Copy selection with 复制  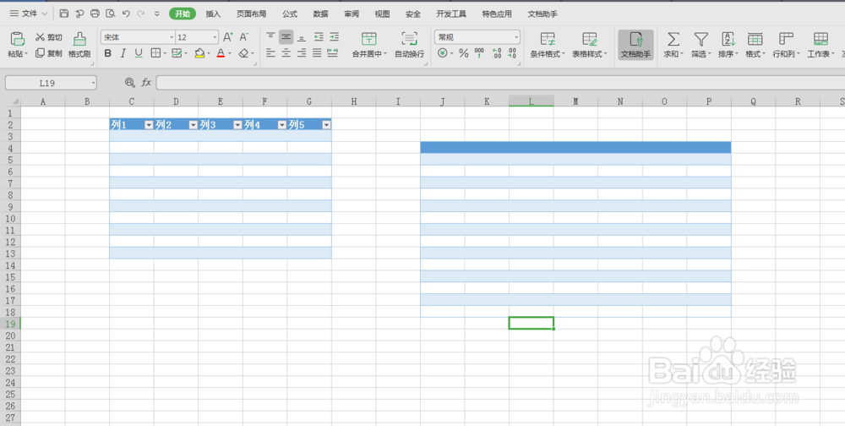point(49,53)
